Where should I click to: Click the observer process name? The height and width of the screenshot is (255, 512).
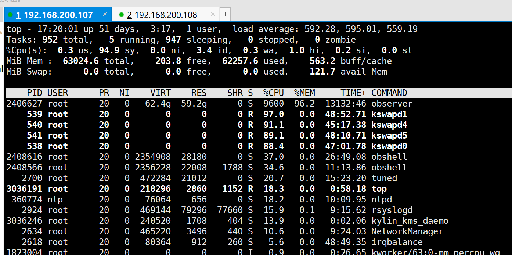pyautogui.click(x=392, y=104)
